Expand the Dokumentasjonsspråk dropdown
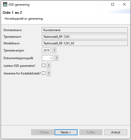Viewport: 131px width, 140px height. (x=47, y=58)
